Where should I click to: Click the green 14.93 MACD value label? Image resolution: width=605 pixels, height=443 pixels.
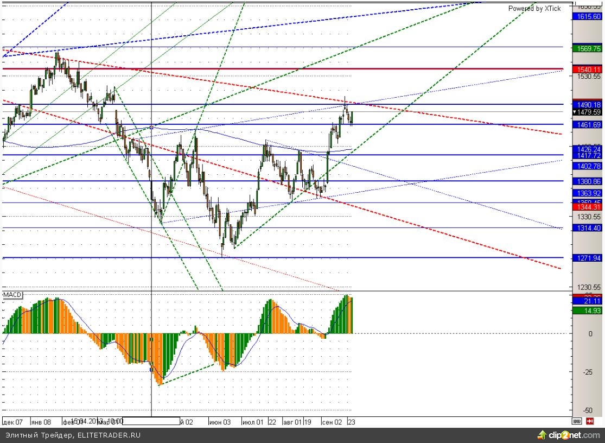pos(587,311)
